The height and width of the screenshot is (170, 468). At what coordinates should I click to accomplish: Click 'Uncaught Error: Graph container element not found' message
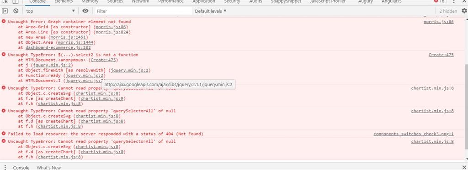(69, 22)
